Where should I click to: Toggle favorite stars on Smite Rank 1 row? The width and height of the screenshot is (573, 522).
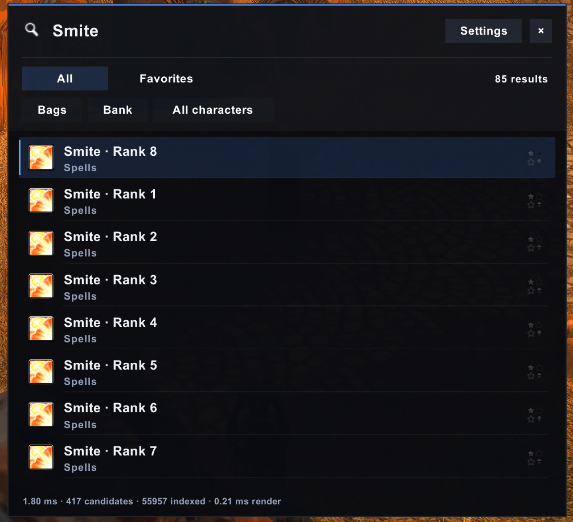[x=535, y=201]
